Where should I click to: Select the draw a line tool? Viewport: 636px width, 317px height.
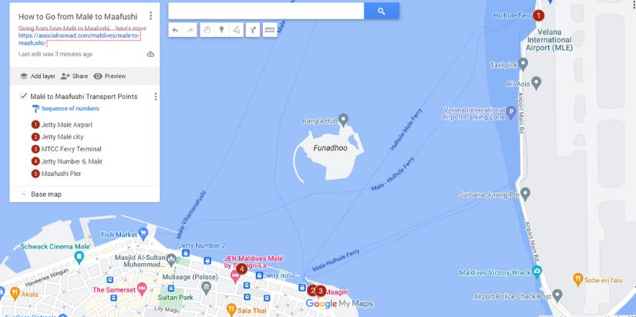tap(237, 29)
